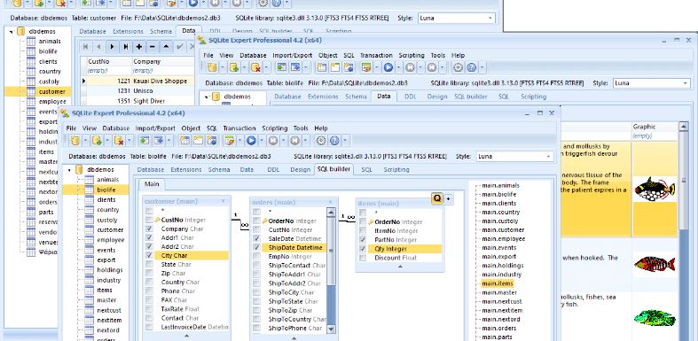Image resolution: width=698 pixels, height=341 pixels.
Task: Check the State Char field checkbox
Action: tap(149, 265)
